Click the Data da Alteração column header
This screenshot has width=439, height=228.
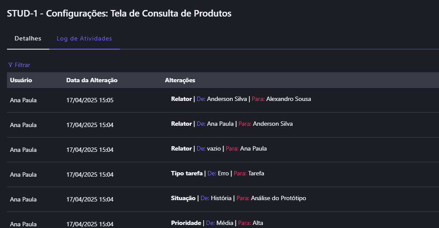[x=92, y=80]
